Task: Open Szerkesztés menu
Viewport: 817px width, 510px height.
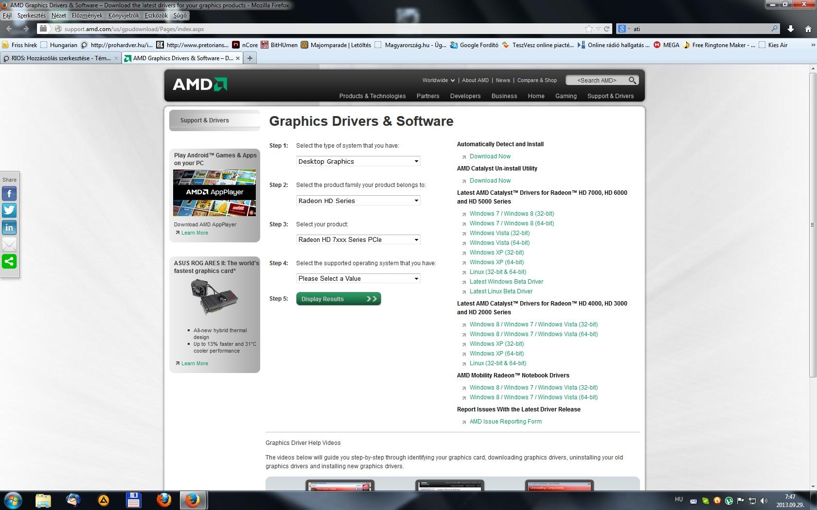Action: point(32,15)
